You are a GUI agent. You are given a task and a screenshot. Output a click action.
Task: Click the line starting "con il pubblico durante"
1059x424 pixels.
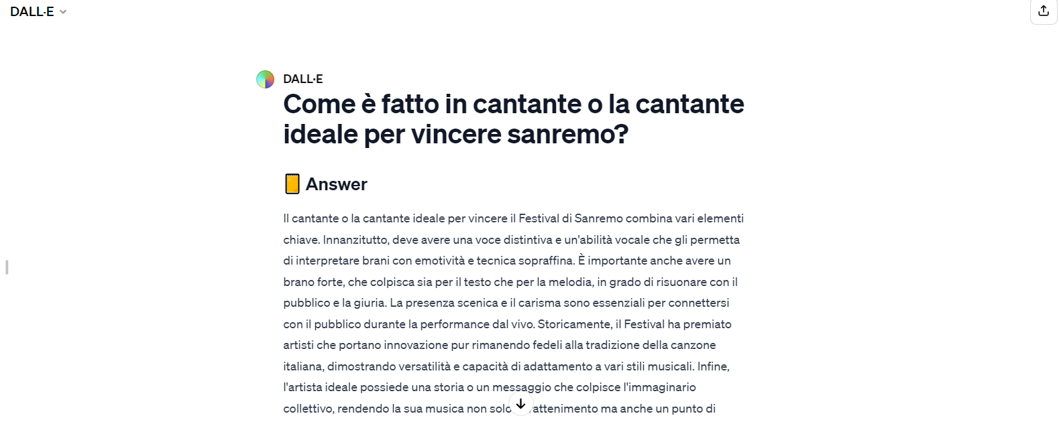[x=507, y=324]
